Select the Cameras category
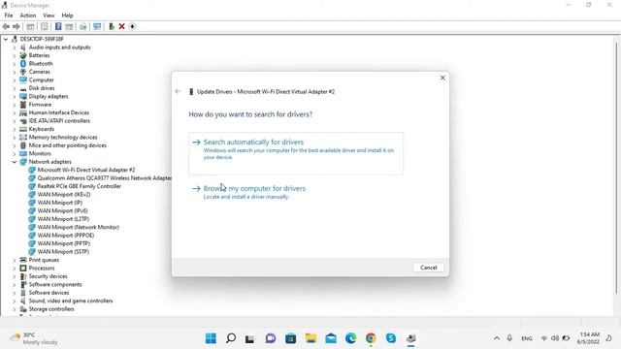 (39, 72)
